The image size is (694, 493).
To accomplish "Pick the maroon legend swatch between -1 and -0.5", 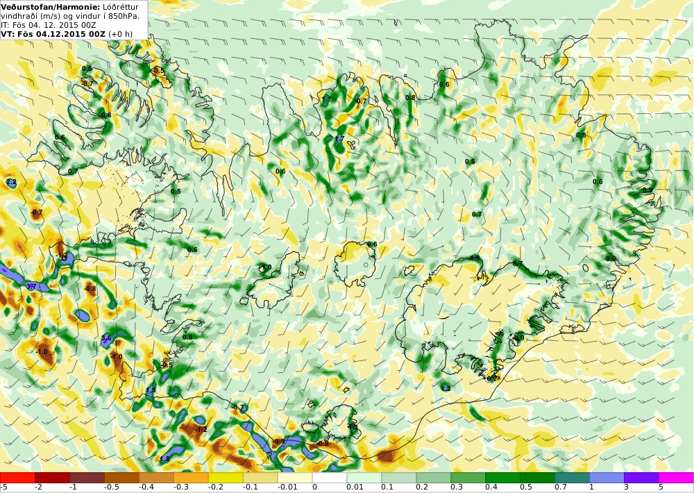I will coord(87,478).
